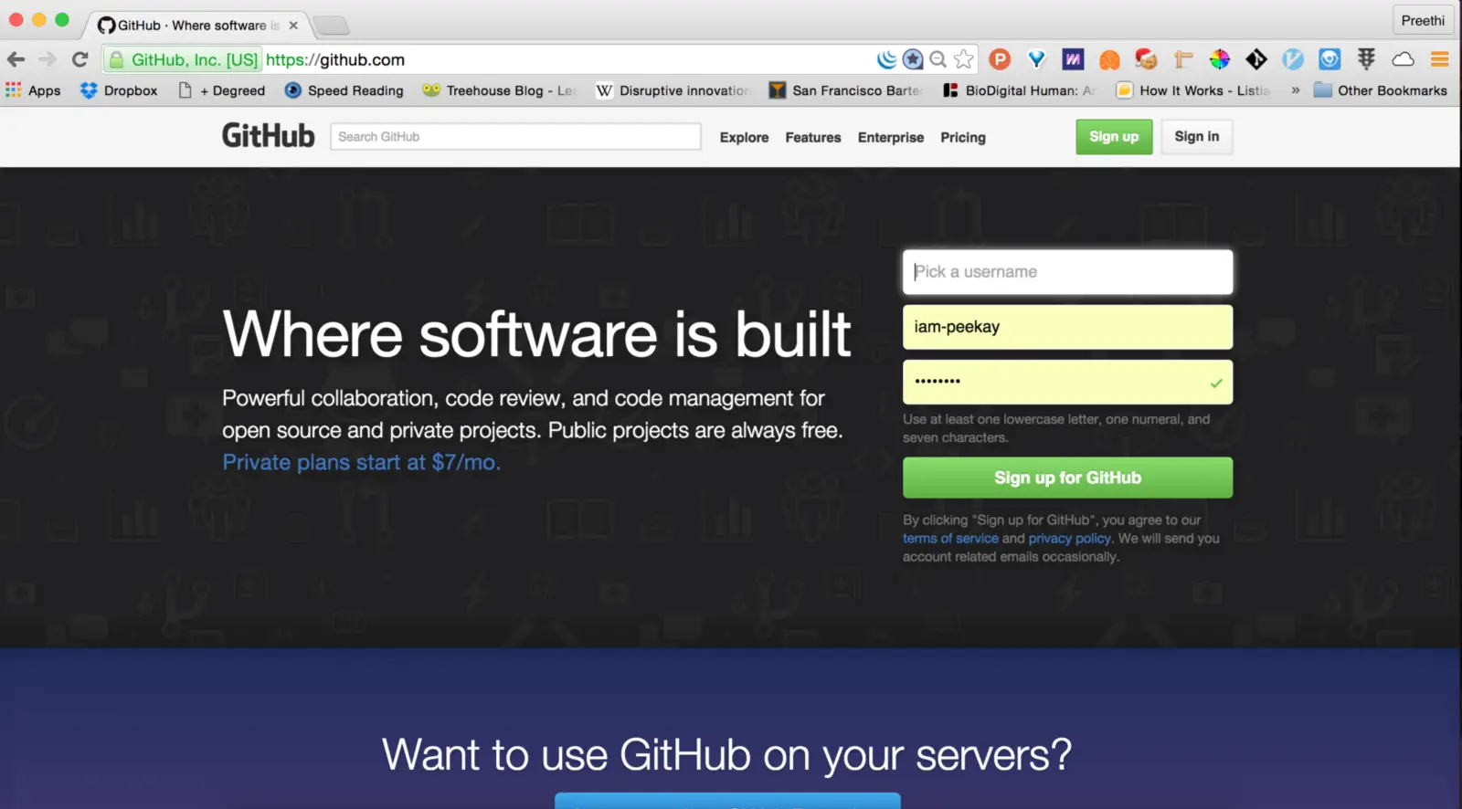This screenshot has width=1462, height=809.
Task: Click the cloud extension icon
Action: pos(1403,59)
